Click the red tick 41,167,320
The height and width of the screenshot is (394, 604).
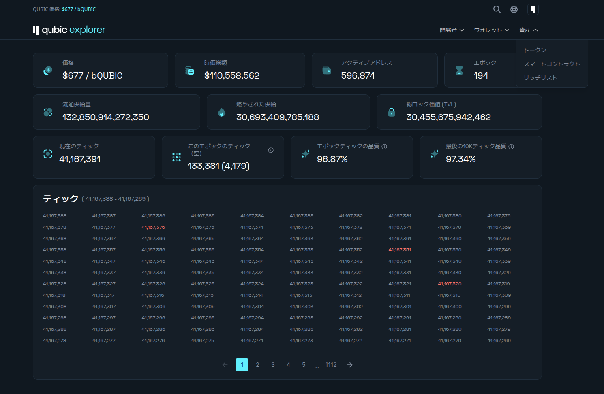coord(450,284)
